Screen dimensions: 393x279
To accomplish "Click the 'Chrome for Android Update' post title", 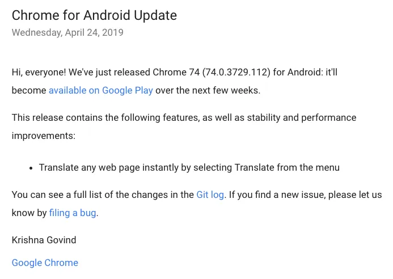I will 94,15.
